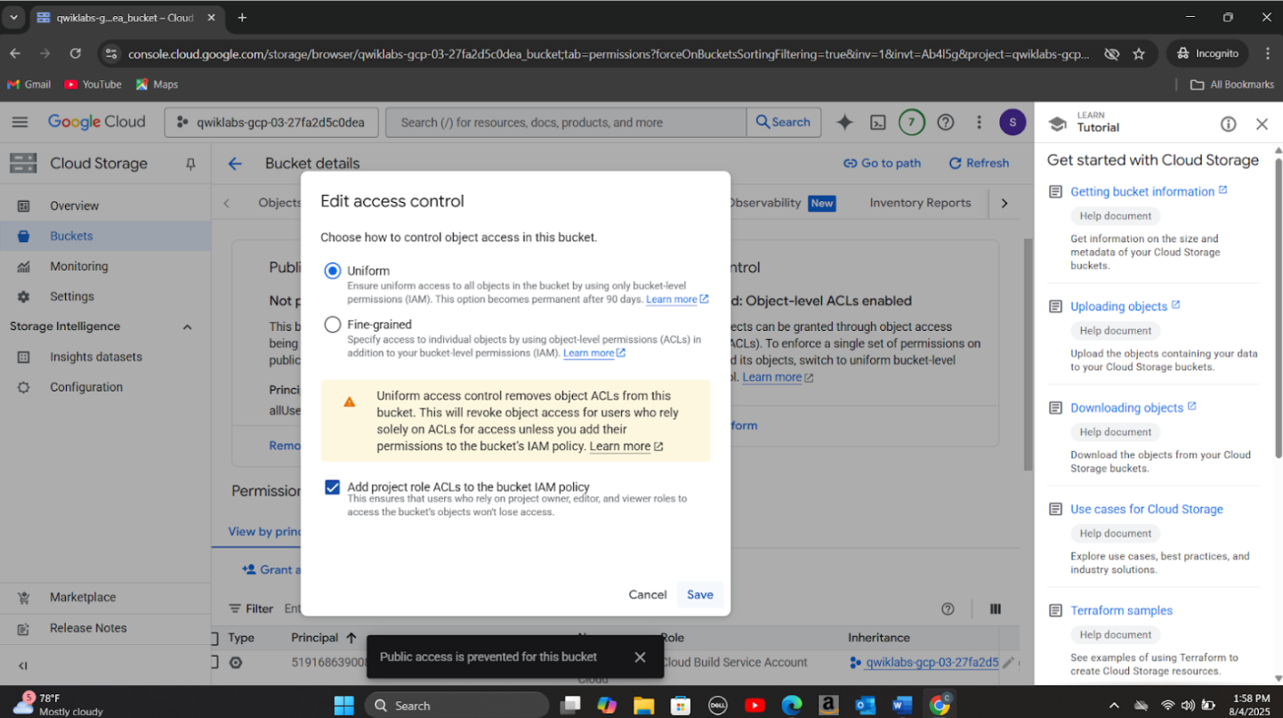Select the Uniform access control option
1283x718 pixels.
(x=333, y=271)
